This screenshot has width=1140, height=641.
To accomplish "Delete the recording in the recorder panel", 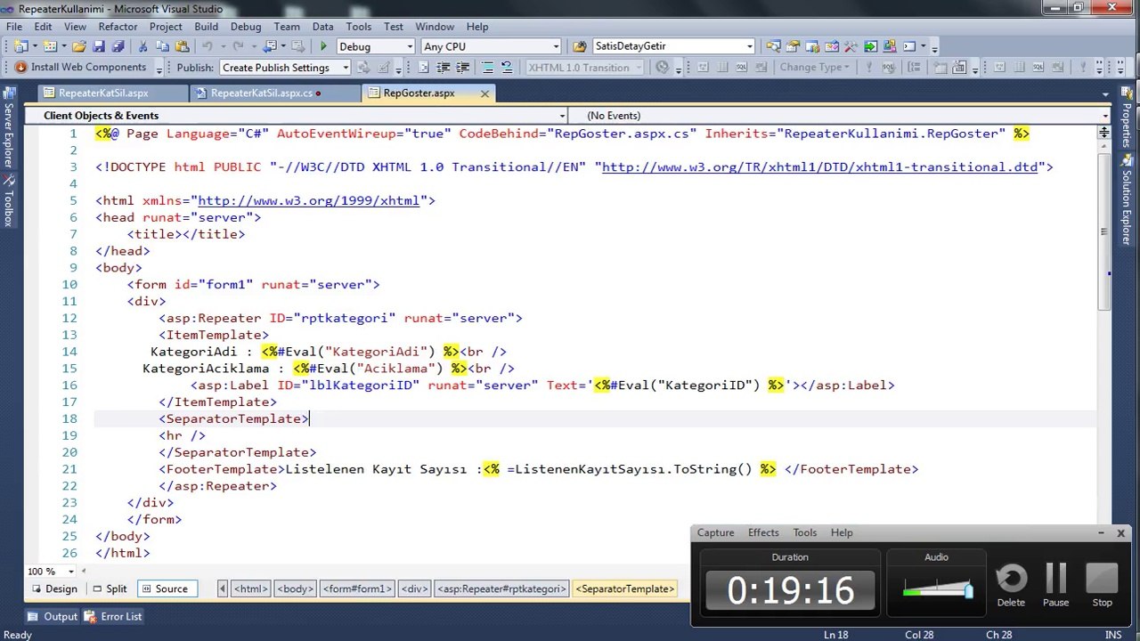I will pos(1011,585).
